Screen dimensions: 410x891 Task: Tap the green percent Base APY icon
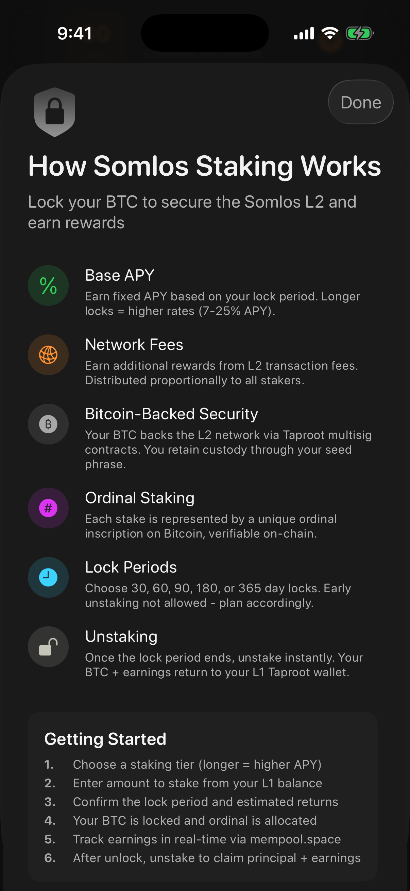[x=48, y=286]
